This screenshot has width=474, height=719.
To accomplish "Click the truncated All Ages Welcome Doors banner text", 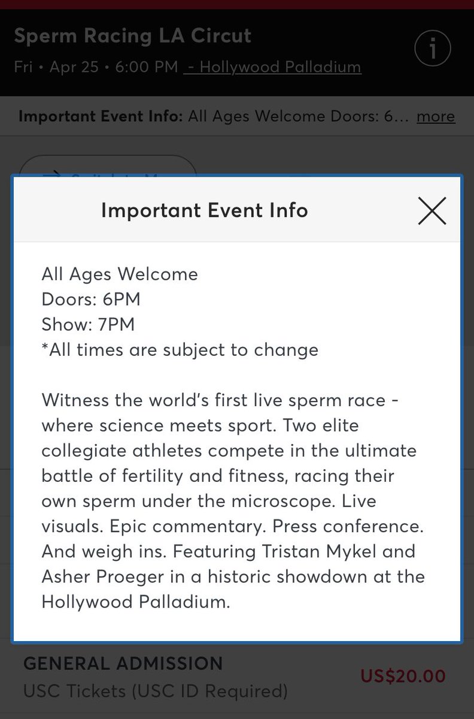I will [x=298, y=116].
